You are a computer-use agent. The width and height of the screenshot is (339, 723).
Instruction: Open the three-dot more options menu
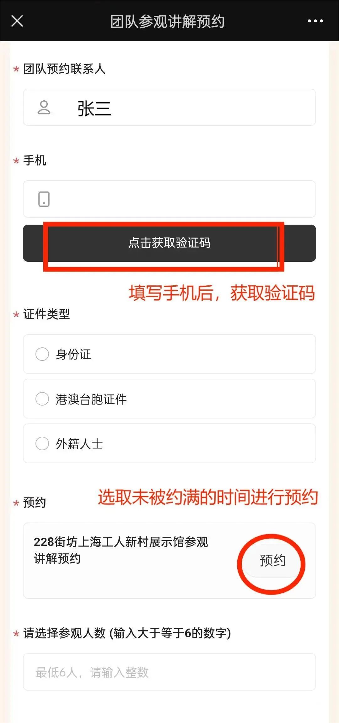point(315,21)
